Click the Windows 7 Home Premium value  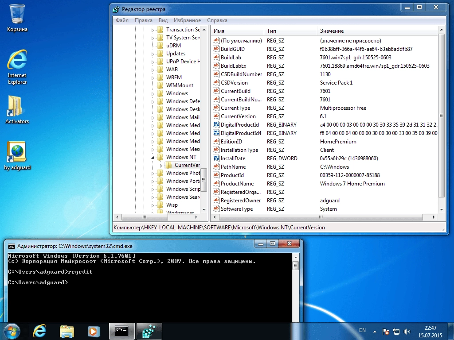[x=352, y=183]
